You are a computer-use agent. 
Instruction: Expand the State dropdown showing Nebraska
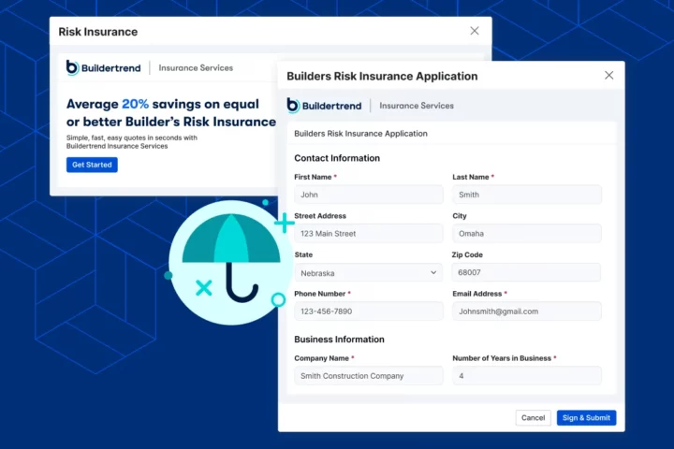(x=368, y=273)
